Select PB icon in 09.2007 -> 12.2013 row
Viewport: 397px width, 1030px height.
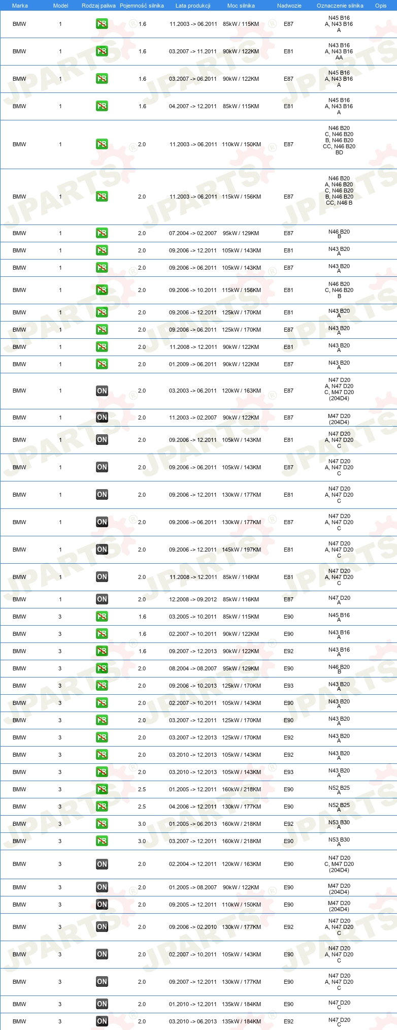102,651
